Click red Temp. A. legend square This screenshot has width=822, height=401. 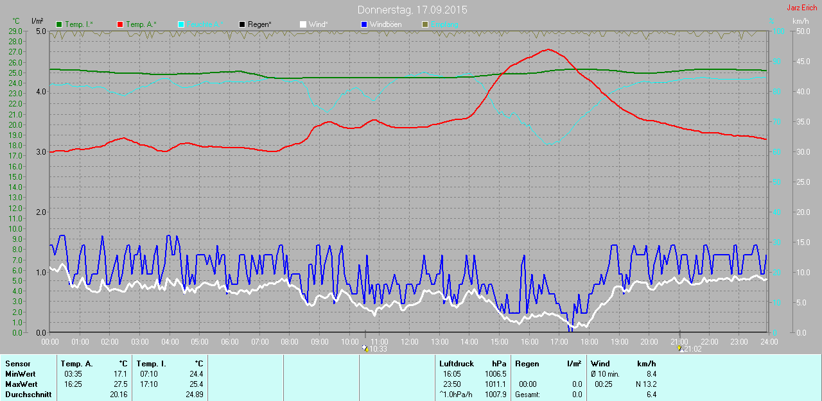point(120,24)
